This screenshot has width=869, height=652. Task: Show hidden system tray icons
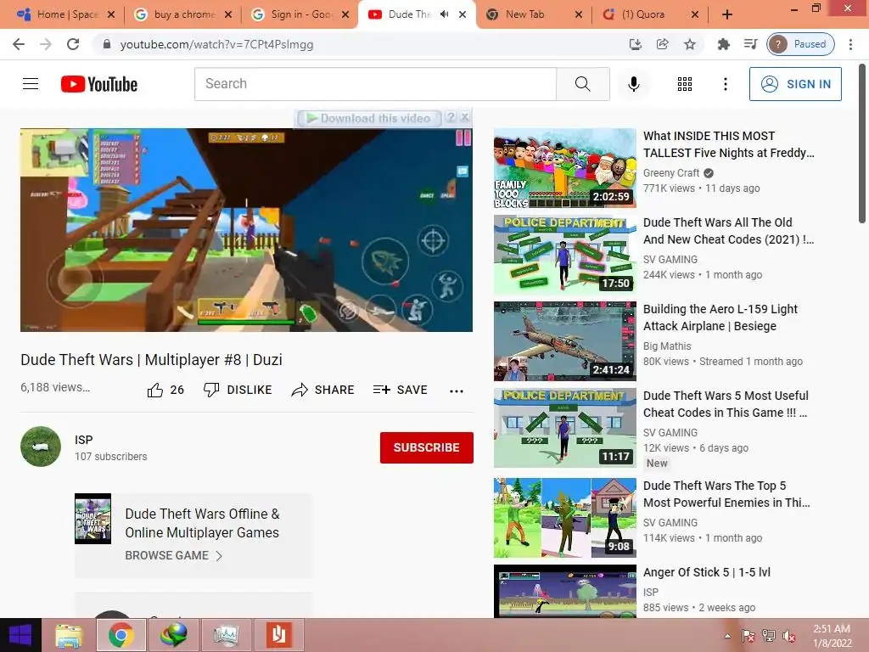[727, 636]
